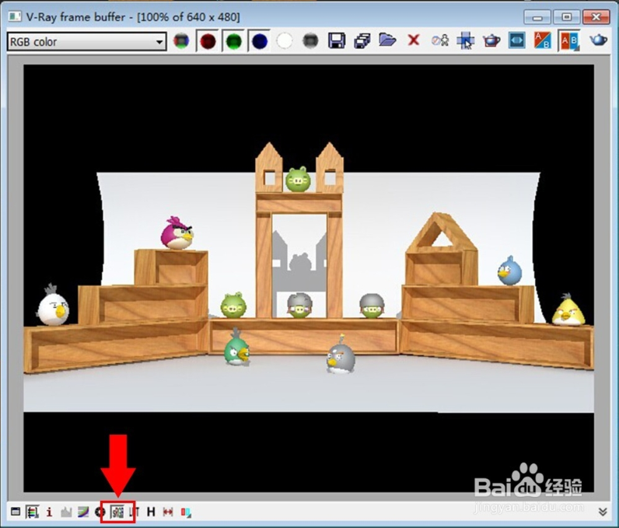Image resolution: width=619 pixels, height=528 pixels.
Task: Toggle the A/B compare icon
Action: point(570,40)
